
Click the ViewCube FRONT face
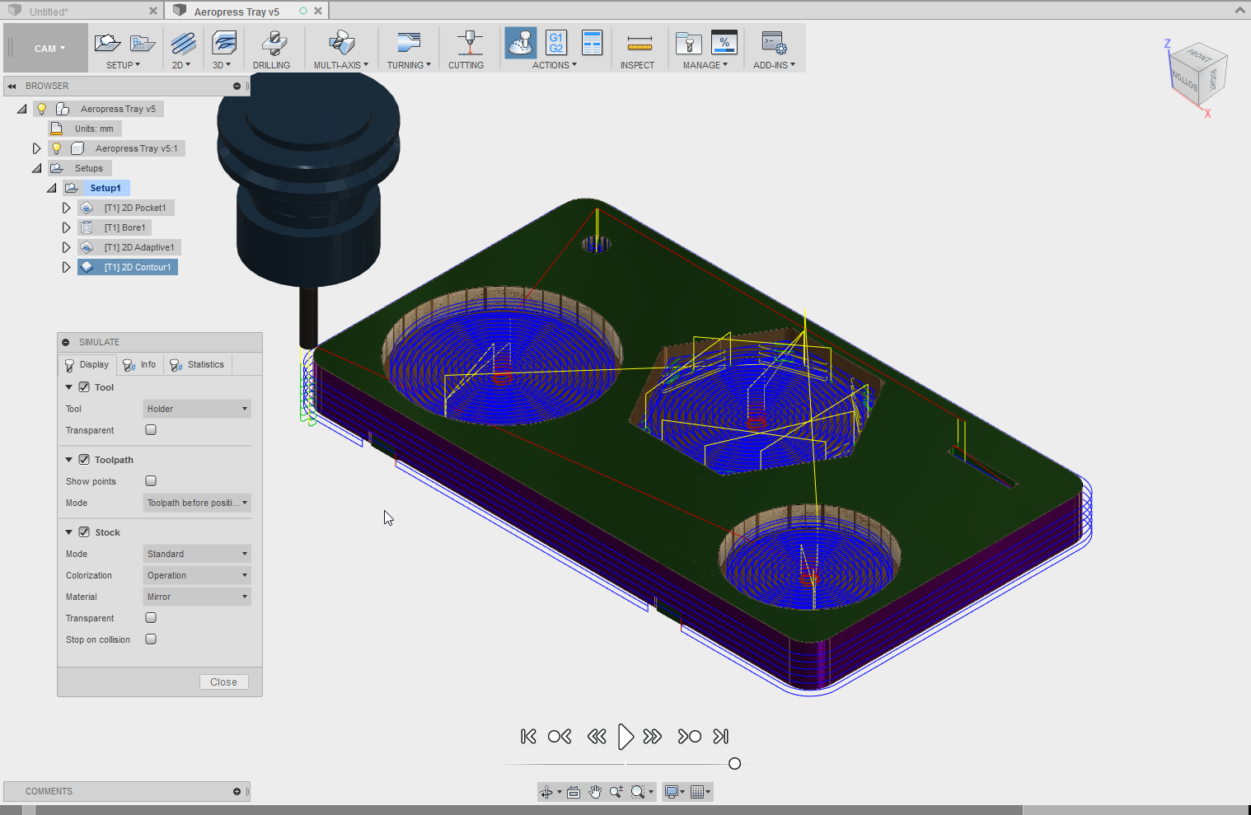[x=1198, y=57]
